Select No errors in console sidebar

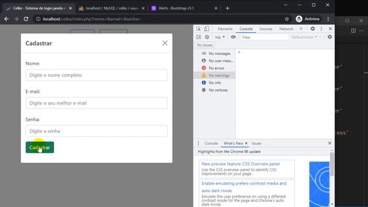[214, 68]
